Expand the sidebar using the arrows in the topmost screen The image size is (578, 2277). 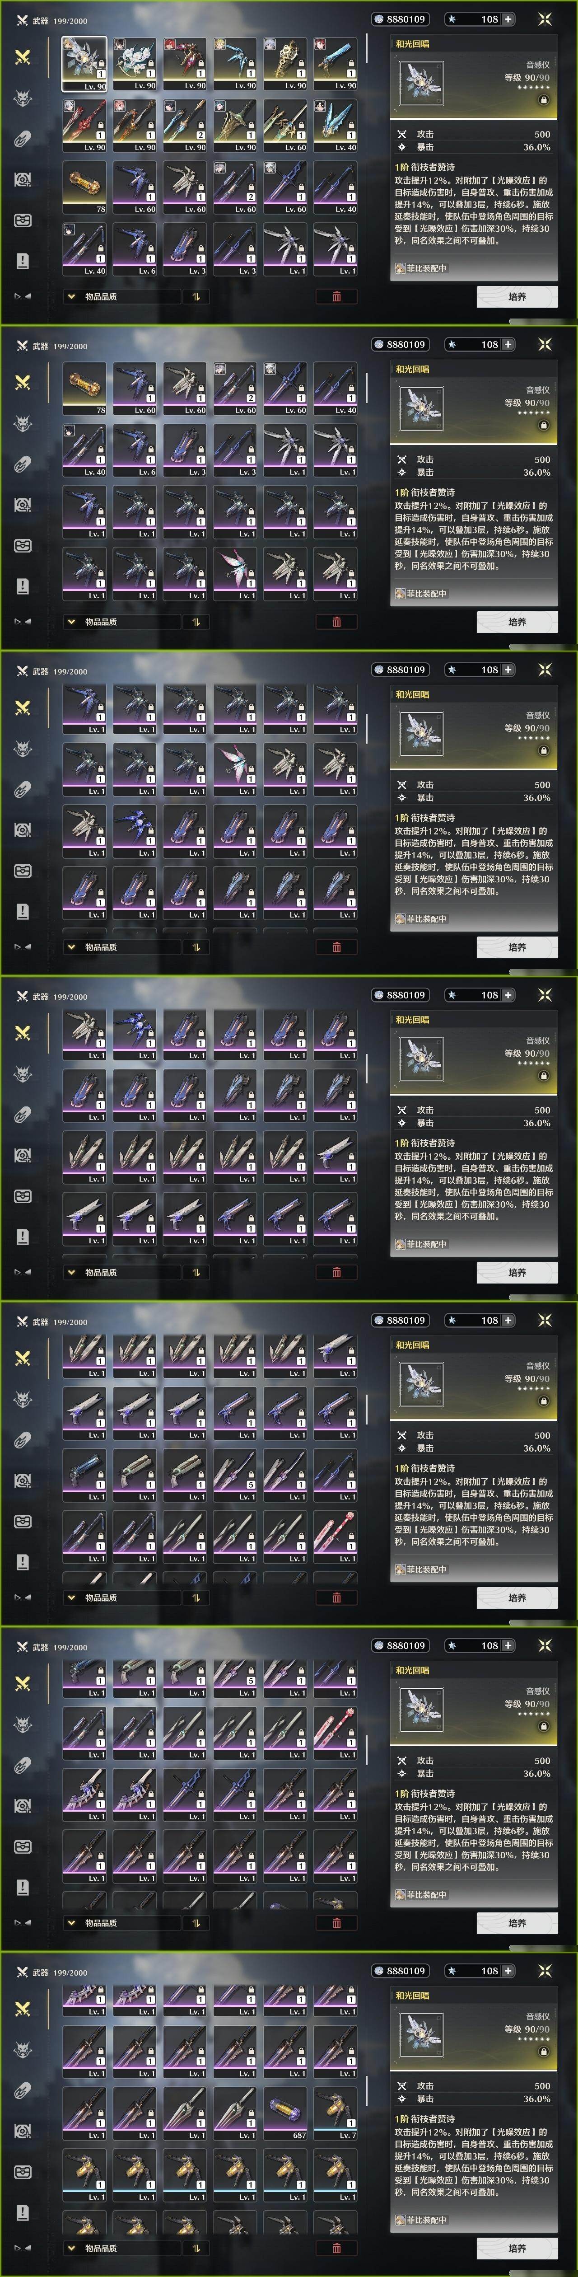23,296
